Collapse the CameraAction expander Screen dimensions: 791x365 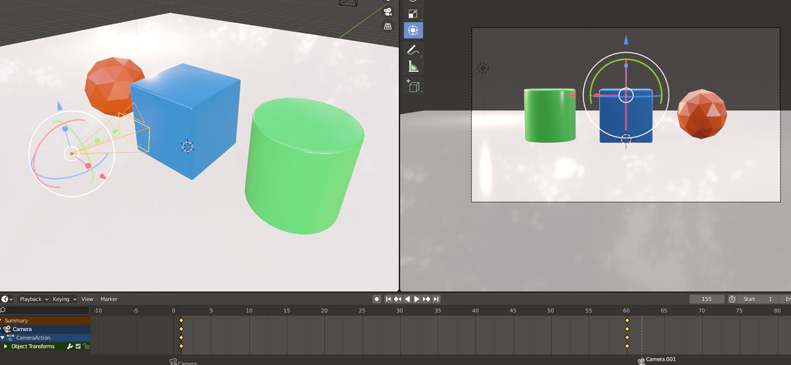click(2, 337)
